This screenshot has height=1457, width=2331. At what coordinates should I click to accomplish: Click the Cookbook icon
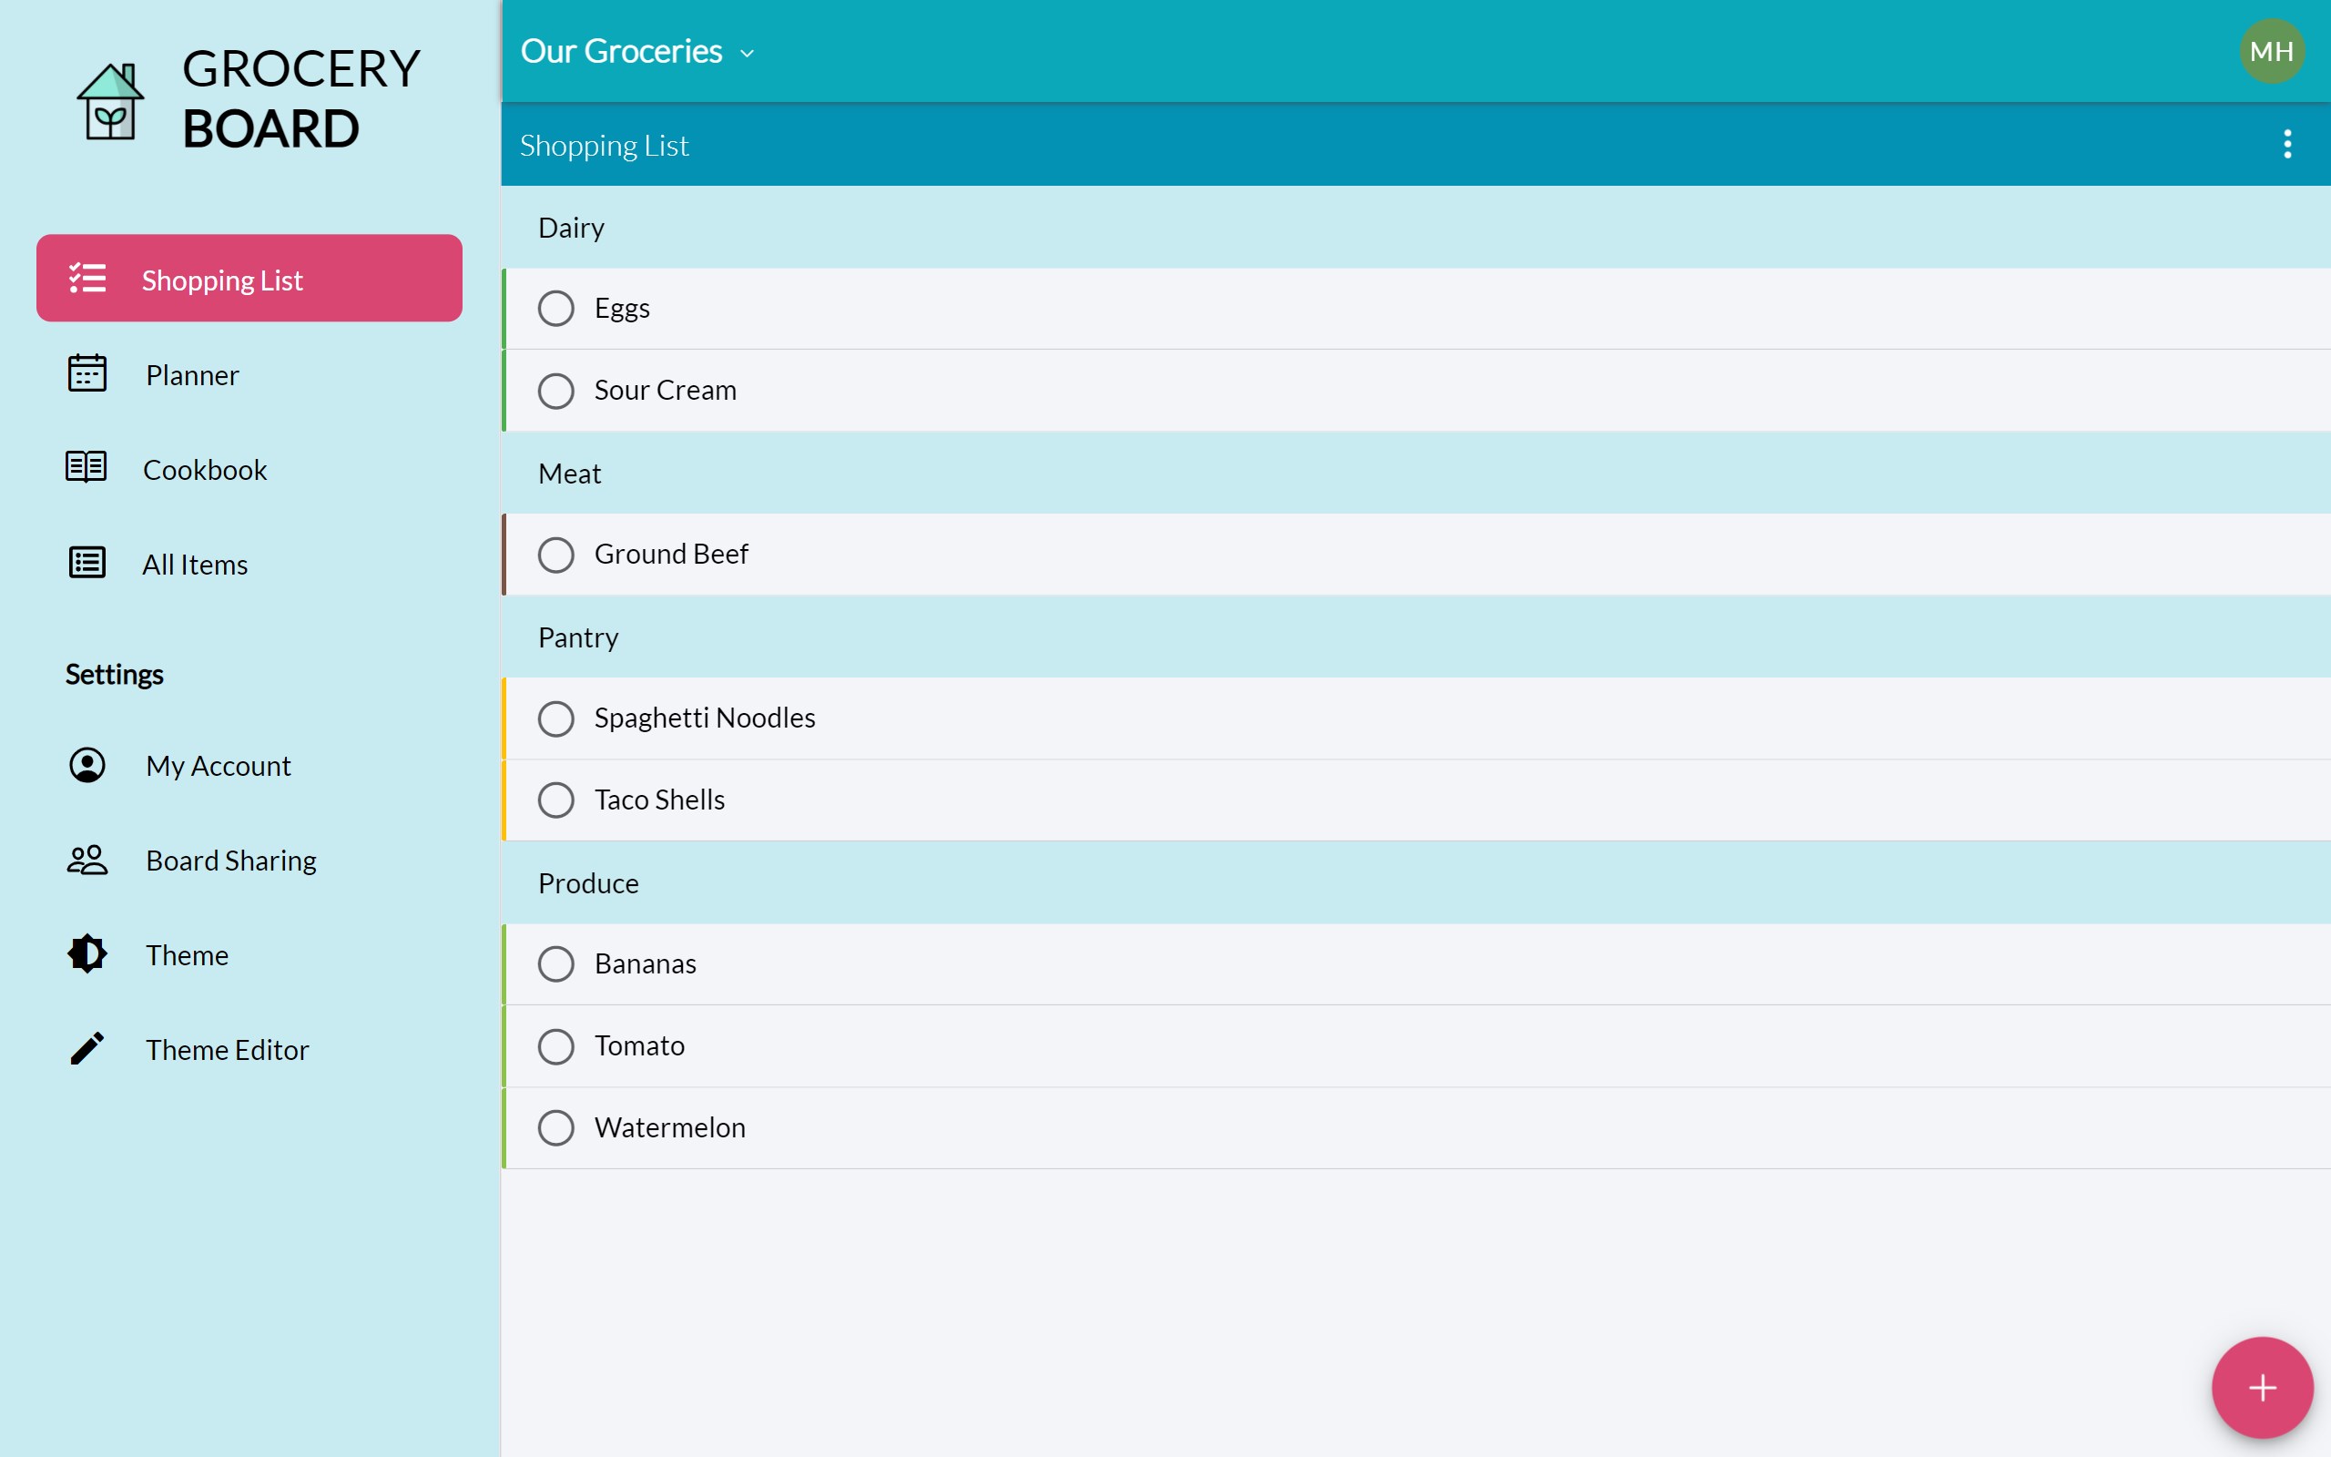85,467
